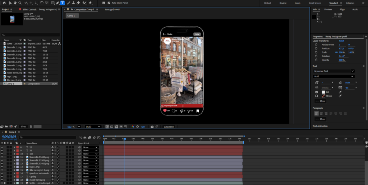Click the Opacity stopwatch icon
The width and height of the screenshot is (368, 185).
click(x=316, y=60)
